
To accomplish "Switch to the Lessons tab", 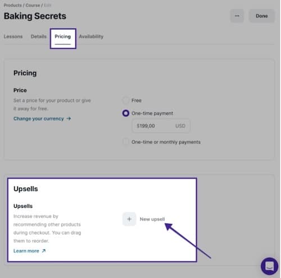I will (13, 37).
